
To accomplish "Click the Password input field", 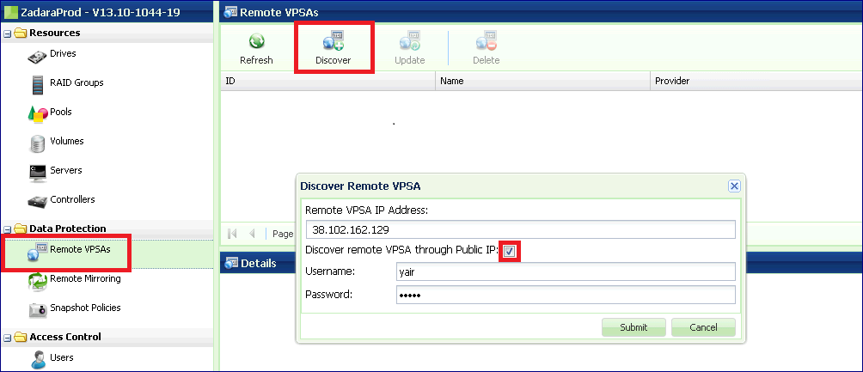I will point(566,295).
